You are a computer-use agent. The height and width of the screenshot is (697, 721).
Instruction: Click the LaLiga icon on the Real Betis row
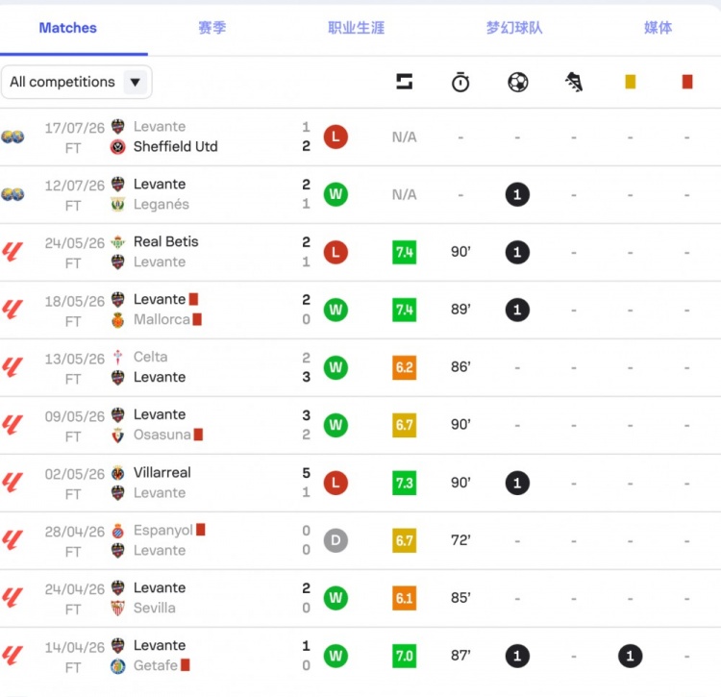[12, 252]
